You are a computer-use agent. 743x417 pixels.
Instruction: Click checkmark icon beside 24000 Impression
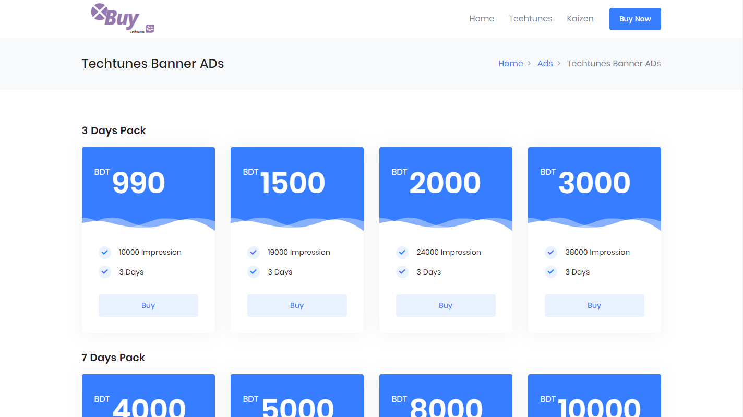point(402,253)
